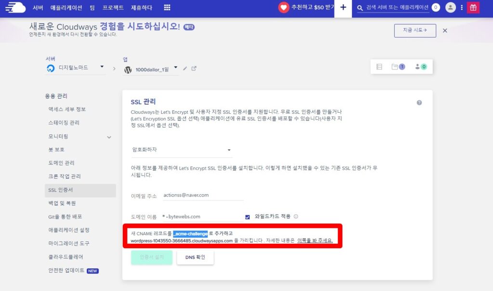Open the vertical dots menu
Image resolution: width=493 pixels, height=291 pixels.
click(x=462, y=7)
